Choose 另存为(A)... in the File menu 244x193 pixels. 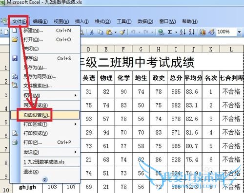[x=45, y=68]
